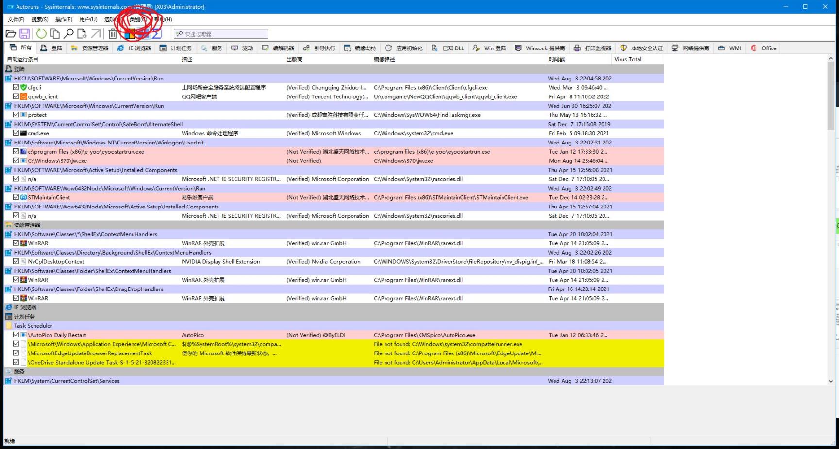Click the orange icon of qqwb_client

[x=23, y=96]
